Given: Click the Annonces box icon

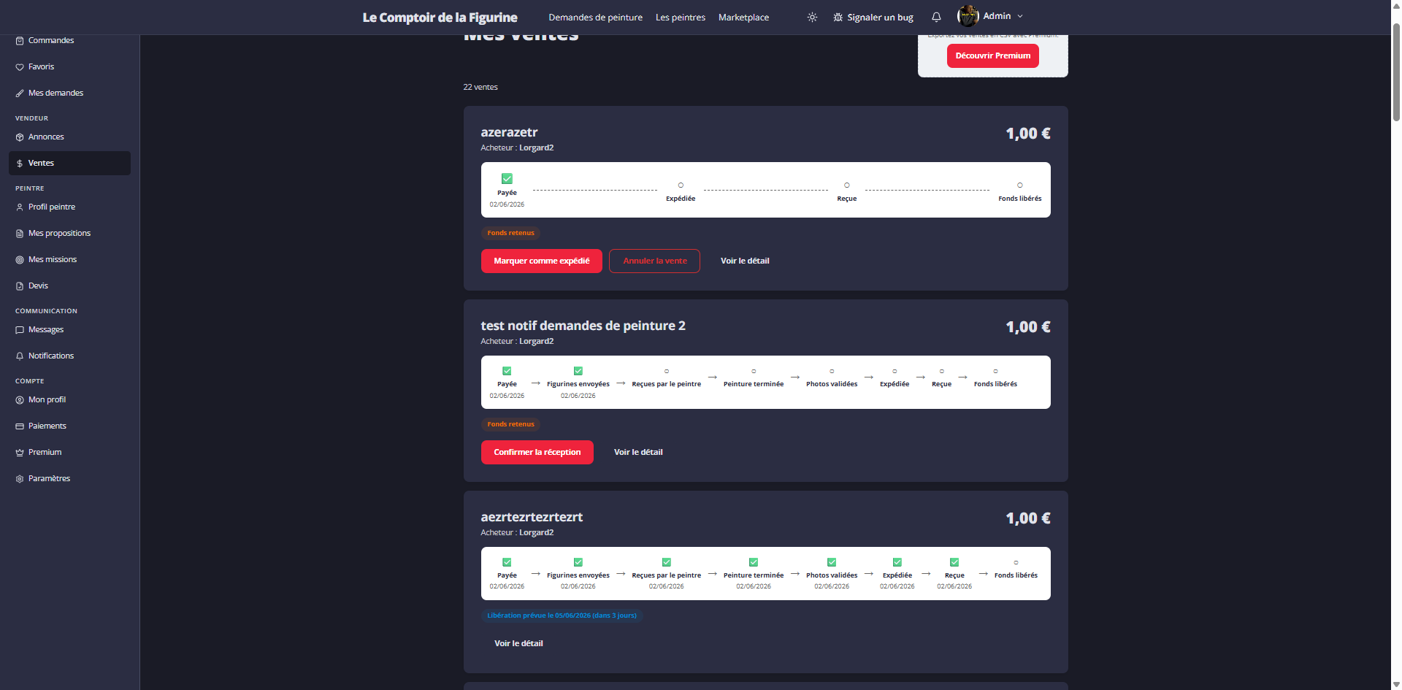Looking at the screenshot, I should click(20, 137).
